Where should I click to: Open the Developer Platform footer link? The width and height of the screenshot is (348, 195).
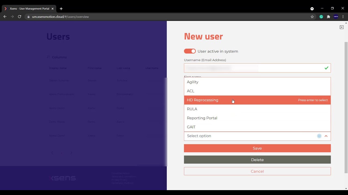point(122,183)
